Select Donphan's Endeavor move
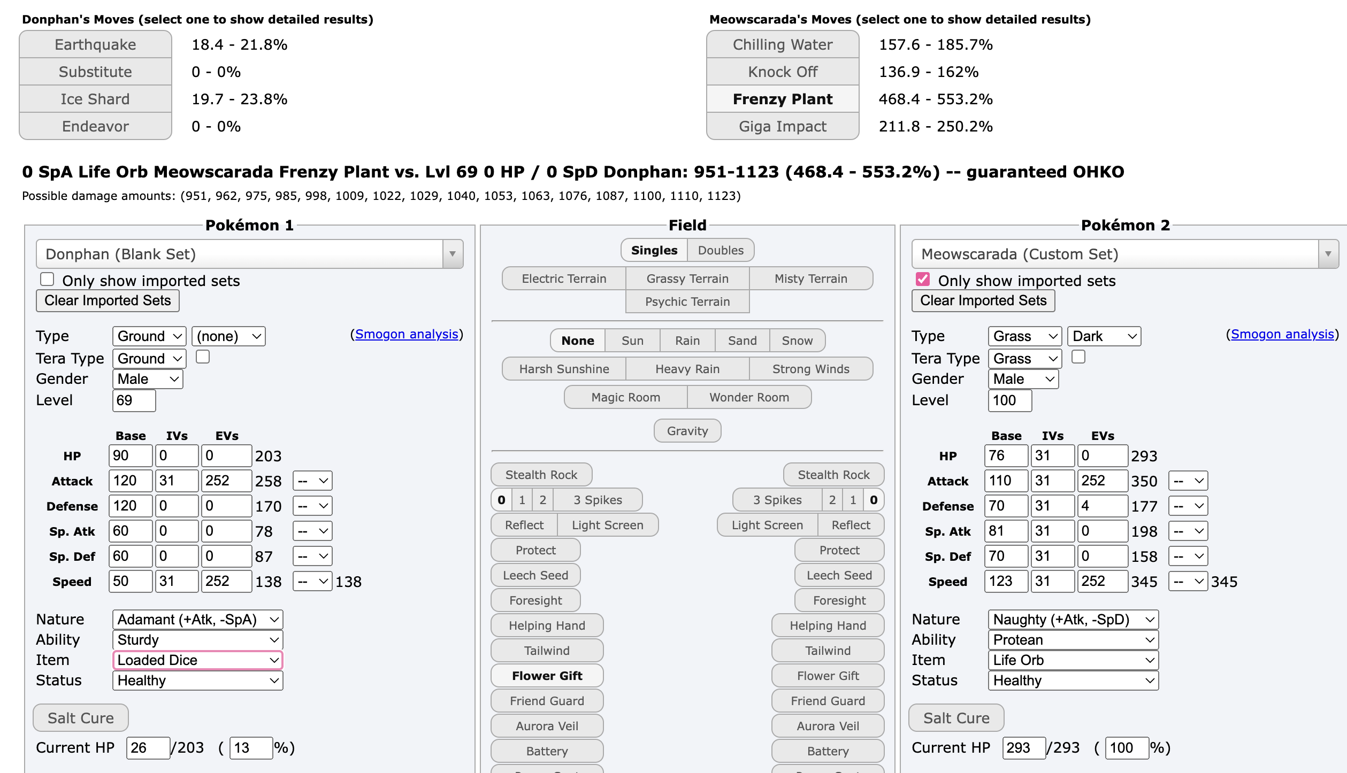Viewport: 1347px width, 773px height. (95, 126)
